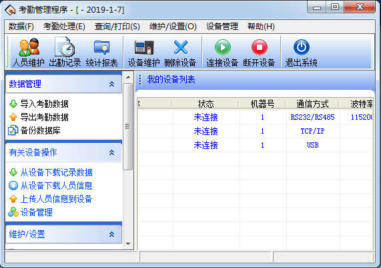This screenshot has width=381, height=268.
Task: Click baud rate value 115200
Action: [x=362, y=117]
